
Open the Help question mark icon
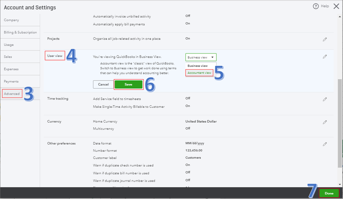point(316,6)
